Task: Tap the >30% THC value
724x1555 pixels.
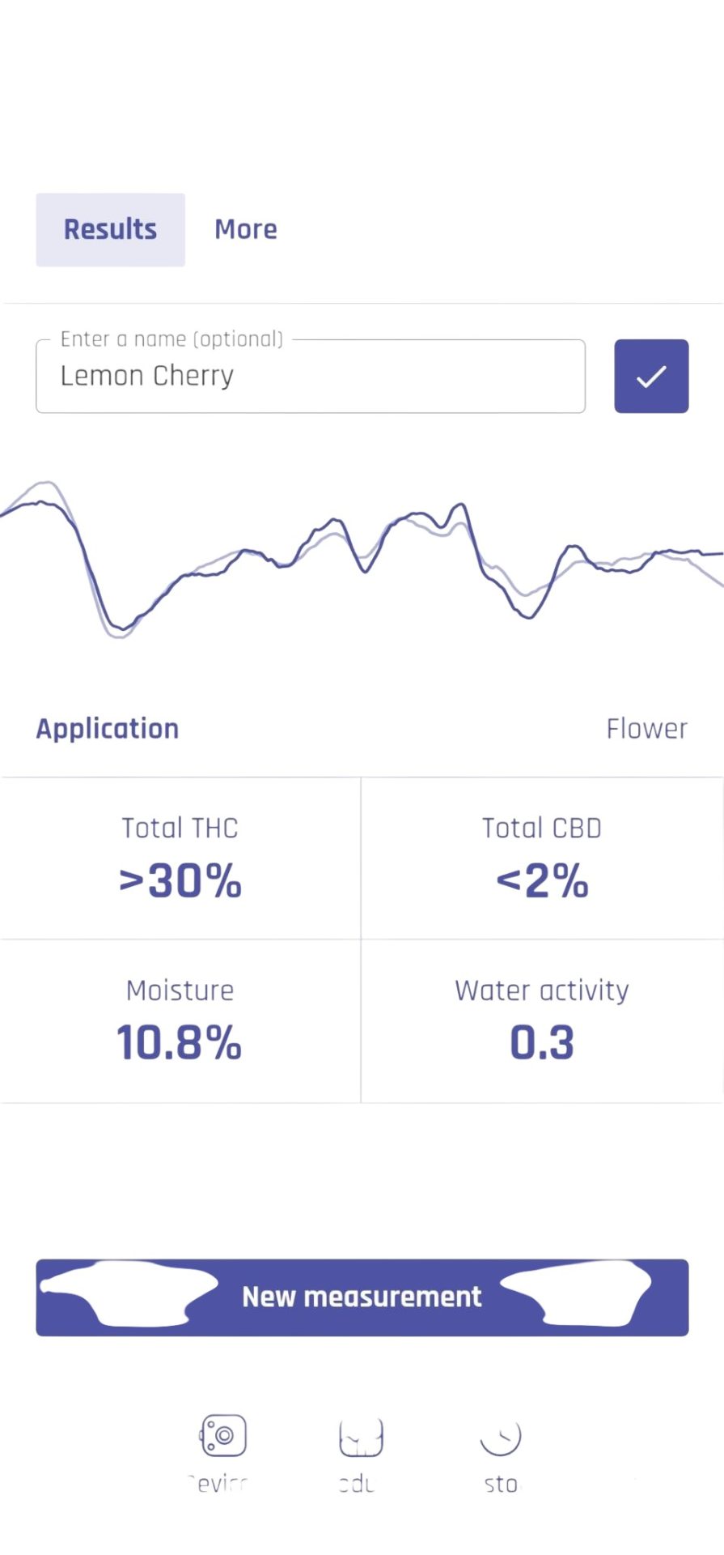Action: (x=180, y=880)
